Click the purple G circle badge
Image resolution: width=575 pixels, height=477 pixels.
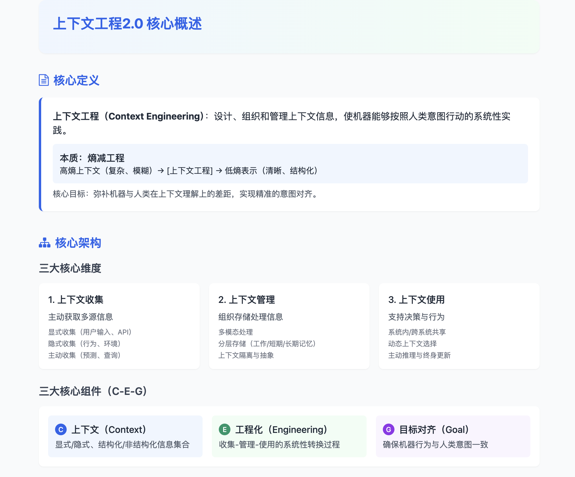(x=389, y=429)
